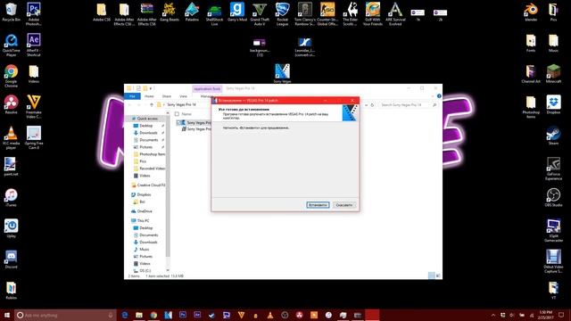Click the Ask me anything taskbar search box

click(65, 315)
